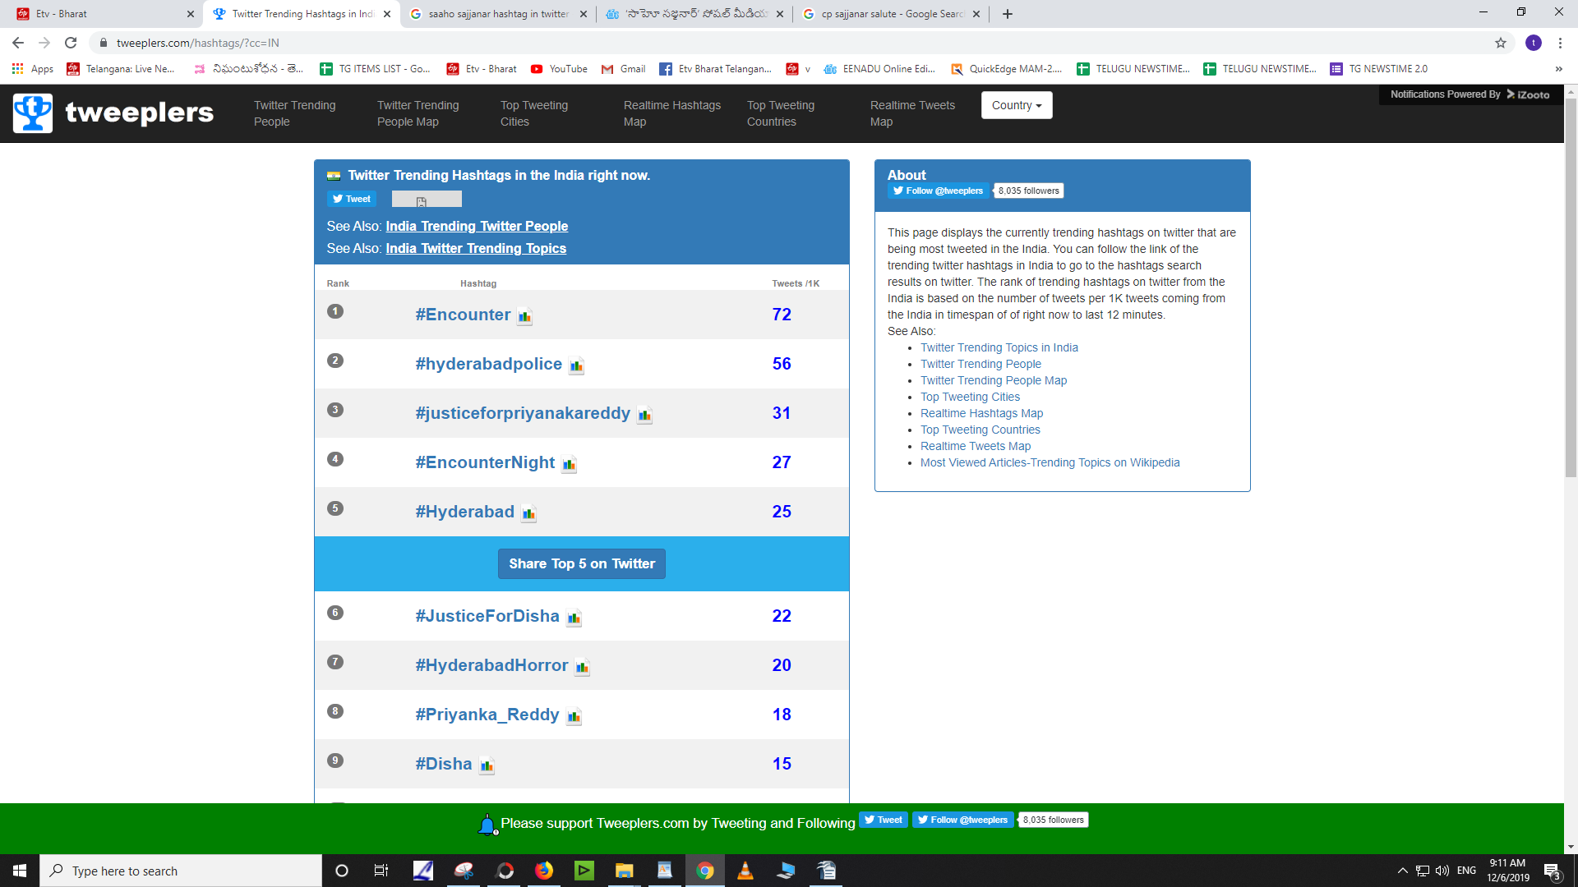Screen dimensions: 1578x887
Task: Open #JusticeForDisha hashtag link
Action: pyautogui.click(x=487, y=616)
